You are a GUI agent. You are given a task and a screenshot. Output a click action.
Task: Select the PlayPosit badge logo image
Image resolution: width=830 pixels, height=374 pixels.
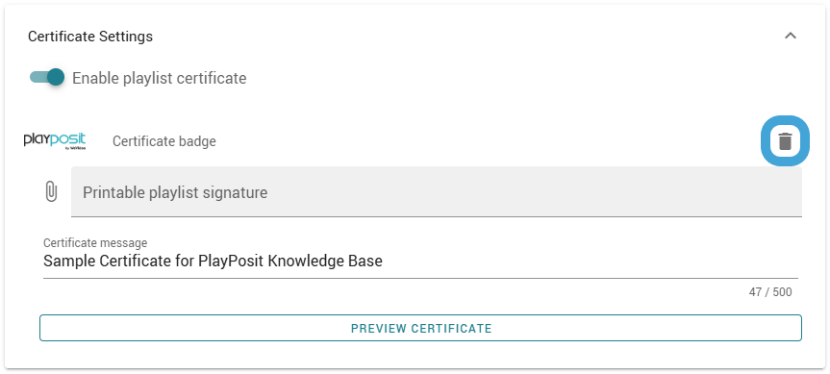tap(55, 141)
